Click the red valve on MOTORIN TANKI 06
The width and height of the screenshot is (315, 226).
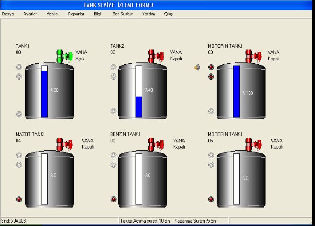click(253, 144)
